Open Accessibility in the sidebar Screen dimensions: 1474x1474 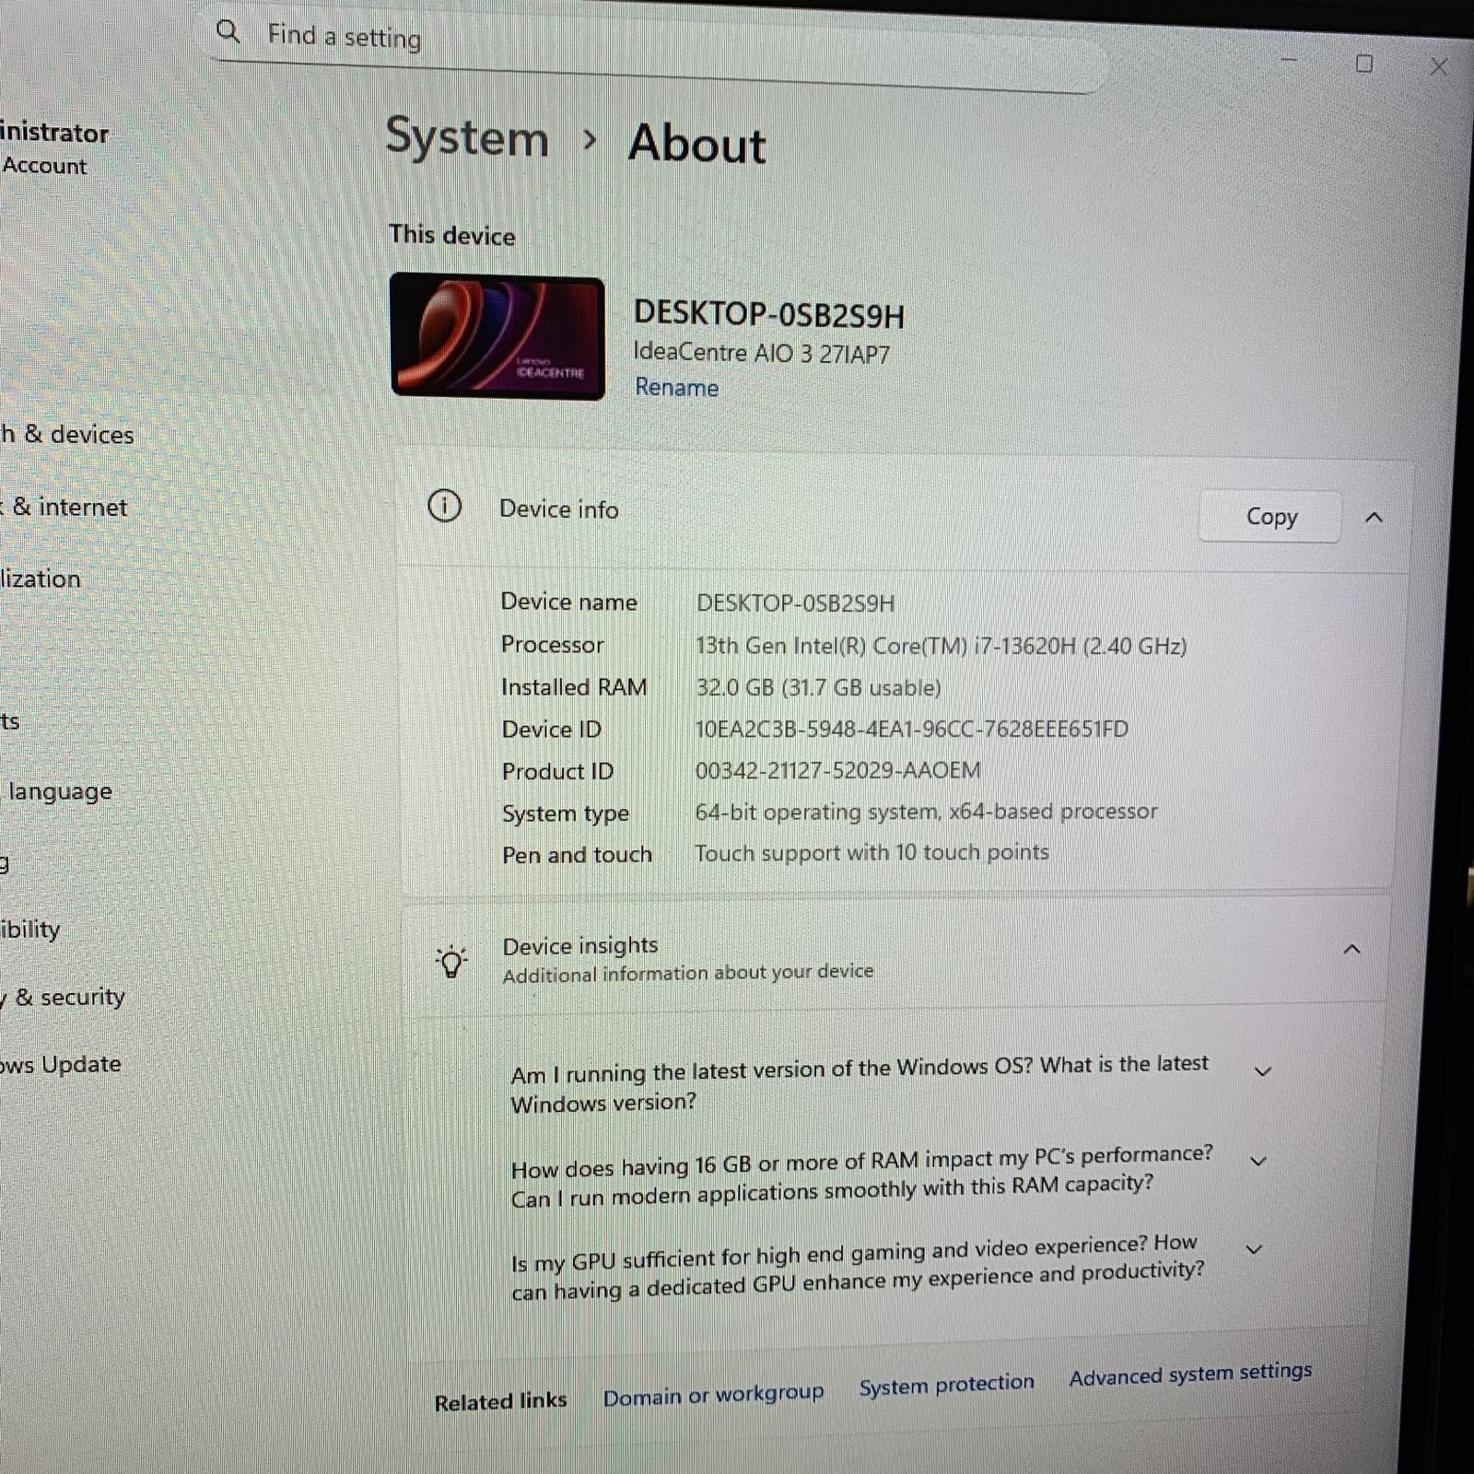point(30,930)
